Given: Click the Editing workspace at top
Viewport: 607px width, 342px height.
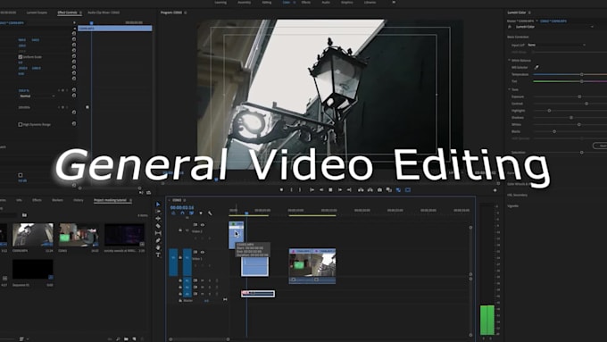Looking at the screenshot, I should pos(267,3).
